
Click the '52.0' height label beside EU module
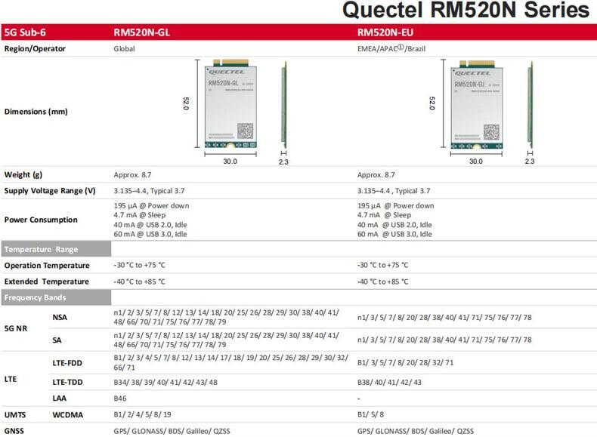click(x=432, y=103)
